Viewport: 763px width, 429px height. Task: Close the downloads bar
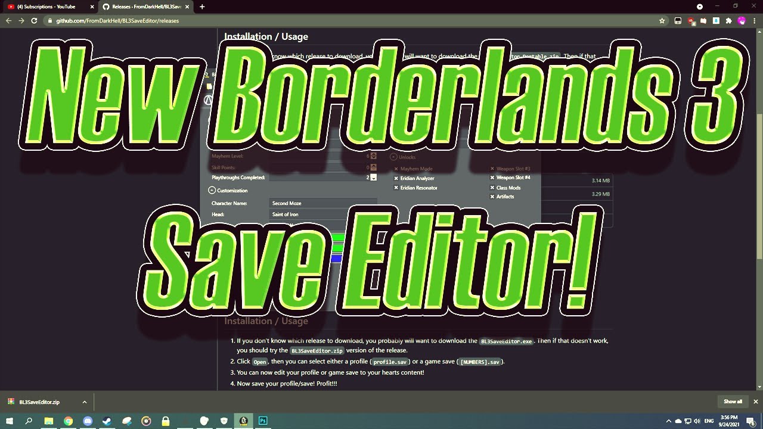point(755,402)
